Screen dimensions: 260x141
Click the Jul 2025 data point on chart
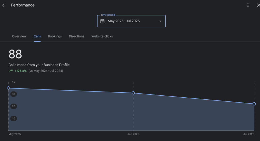[x=254, y=104]
